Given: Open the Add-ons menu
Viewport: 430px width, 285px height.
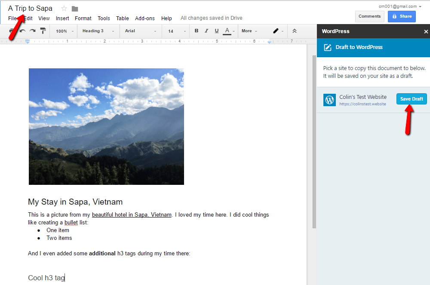Looking at the screenshot, I should coord(144,18).
